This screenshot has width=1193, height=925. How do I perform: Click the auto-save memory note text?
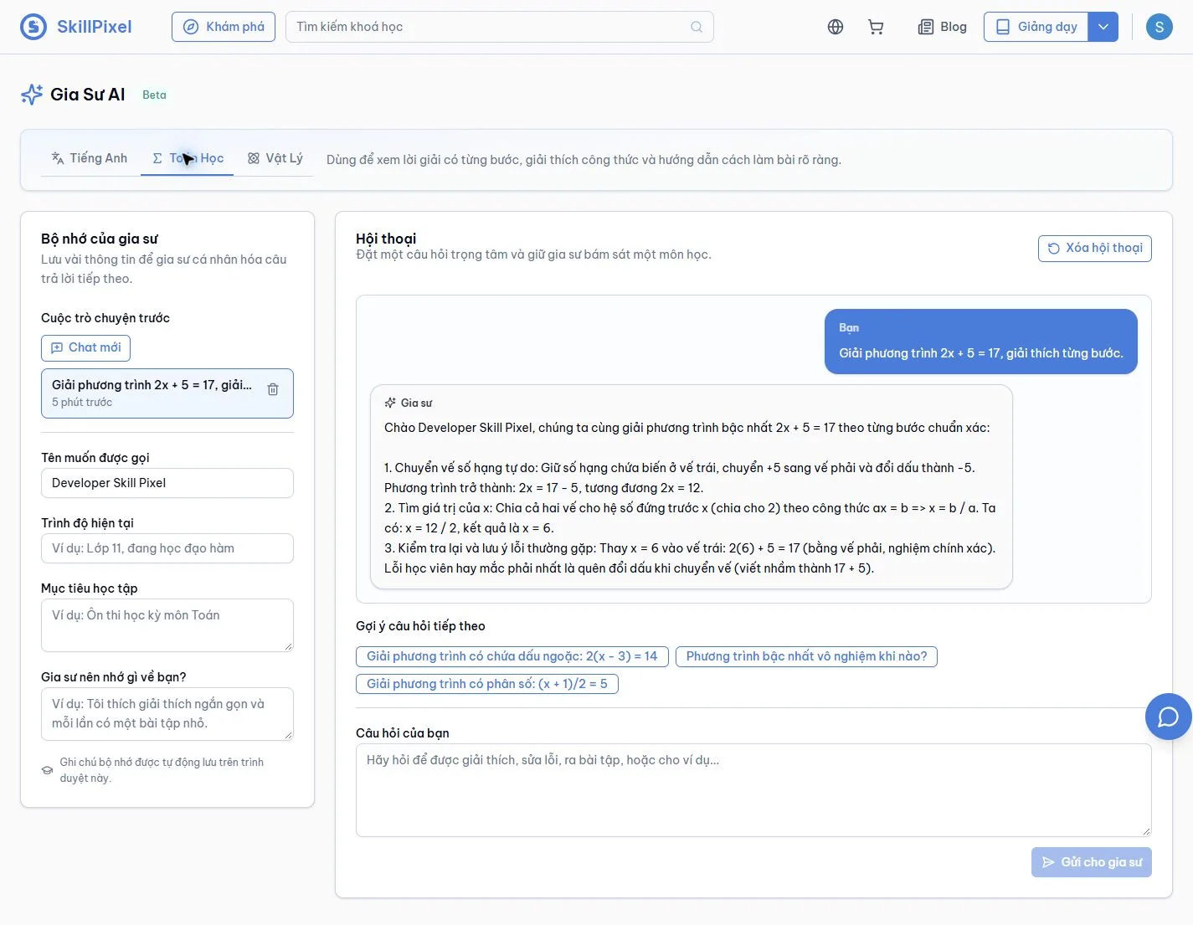[162, 770]
